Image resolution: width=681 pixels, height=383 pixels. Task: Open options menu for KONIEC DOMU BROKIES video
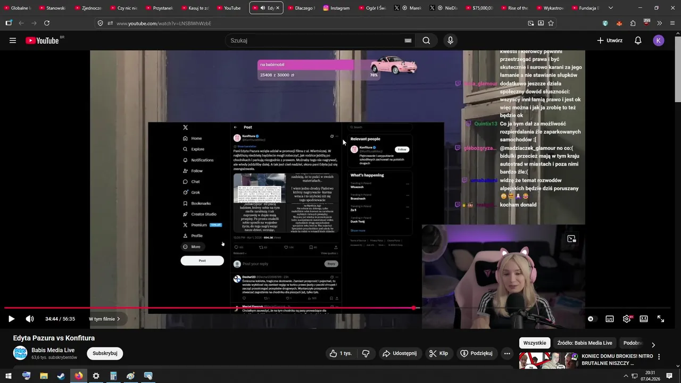point(659,357)
